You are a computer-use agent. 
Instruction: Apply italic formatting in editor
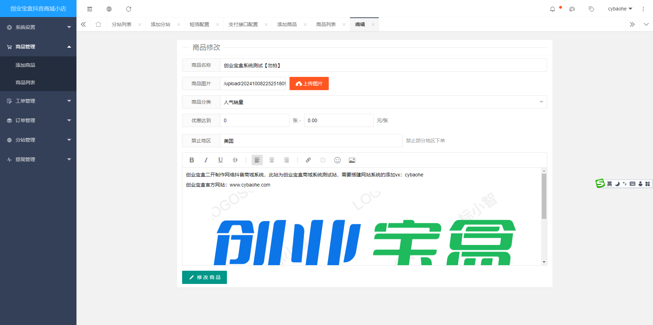206,160
